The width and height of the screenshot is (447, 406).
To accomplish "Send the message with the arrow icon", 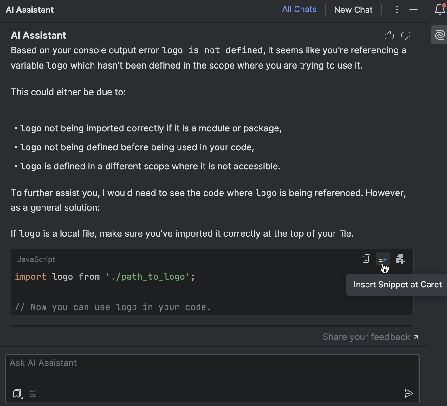I will (409, 393).
